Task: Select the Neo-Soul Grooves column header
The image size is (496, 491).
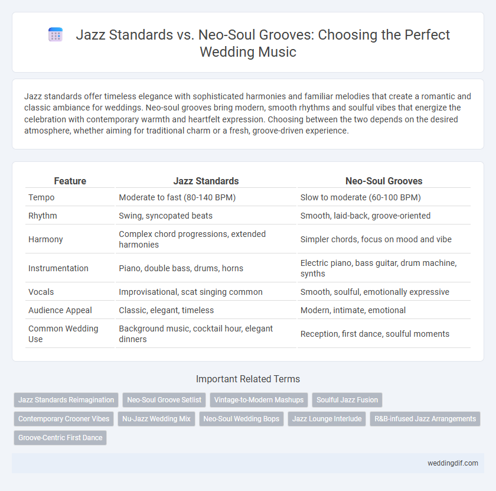Action: [x=384, y=181]
